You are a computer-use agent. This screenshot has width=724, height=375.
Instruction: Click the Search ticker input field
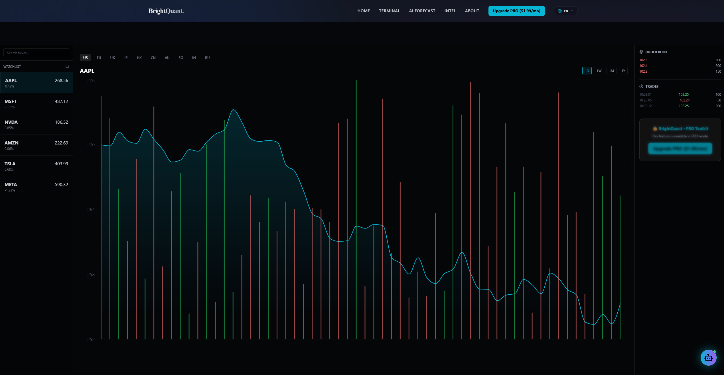36,53
